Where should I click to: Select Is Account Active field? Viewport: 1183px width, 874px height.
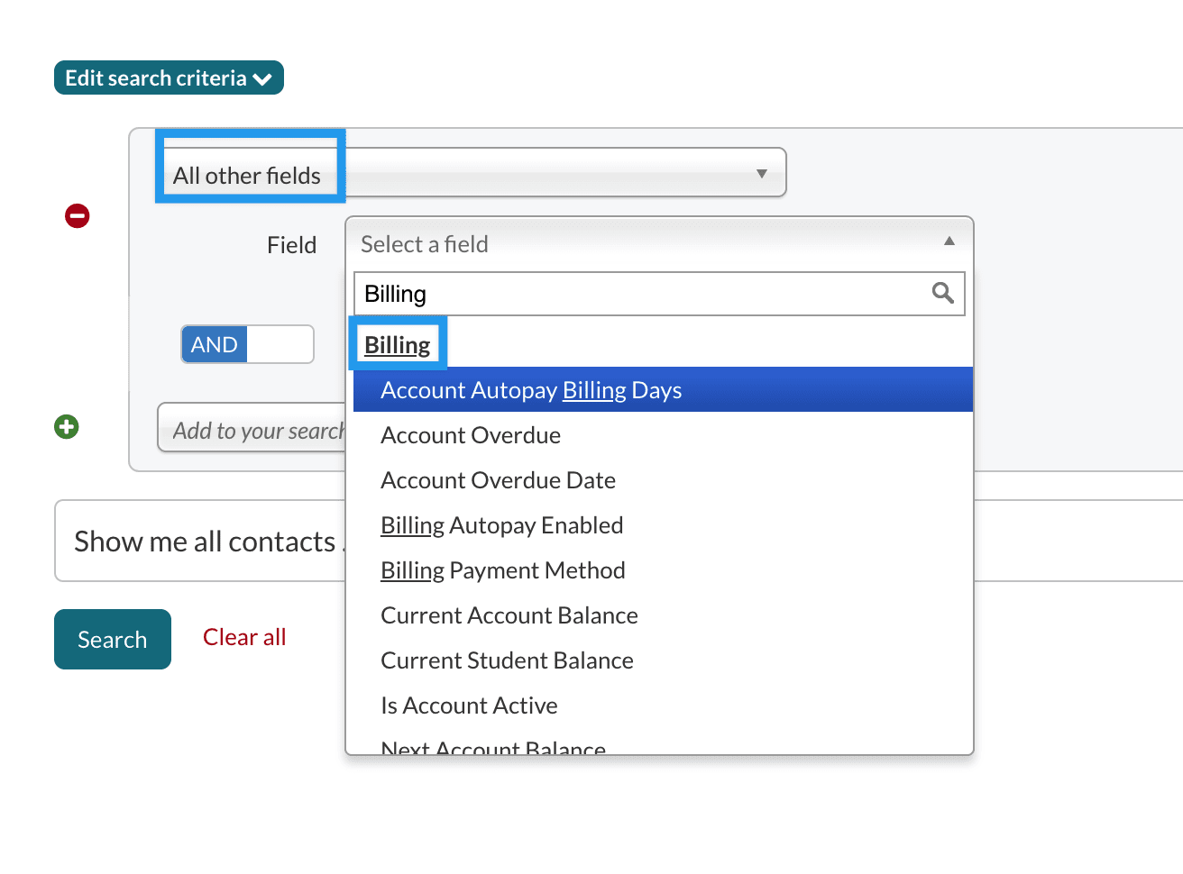[x=469, y=706]
